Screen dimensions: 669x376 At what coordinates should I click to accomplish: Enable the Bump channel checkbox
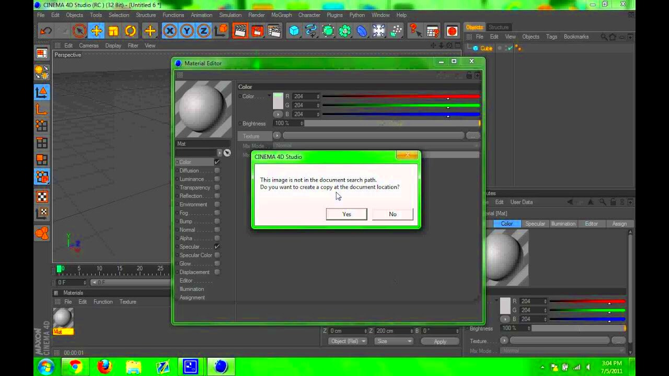point(217,221)
